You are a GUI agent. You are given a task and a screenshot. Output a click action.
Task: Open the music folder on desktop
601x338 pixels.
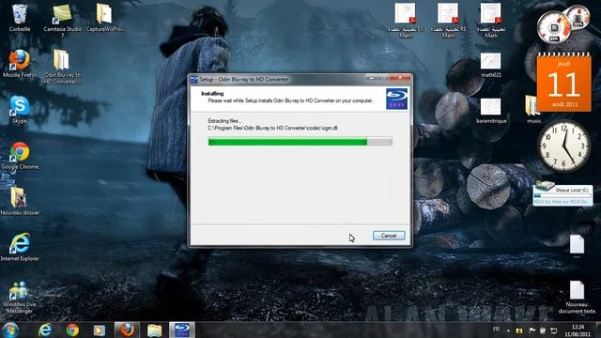click(533, 110)
